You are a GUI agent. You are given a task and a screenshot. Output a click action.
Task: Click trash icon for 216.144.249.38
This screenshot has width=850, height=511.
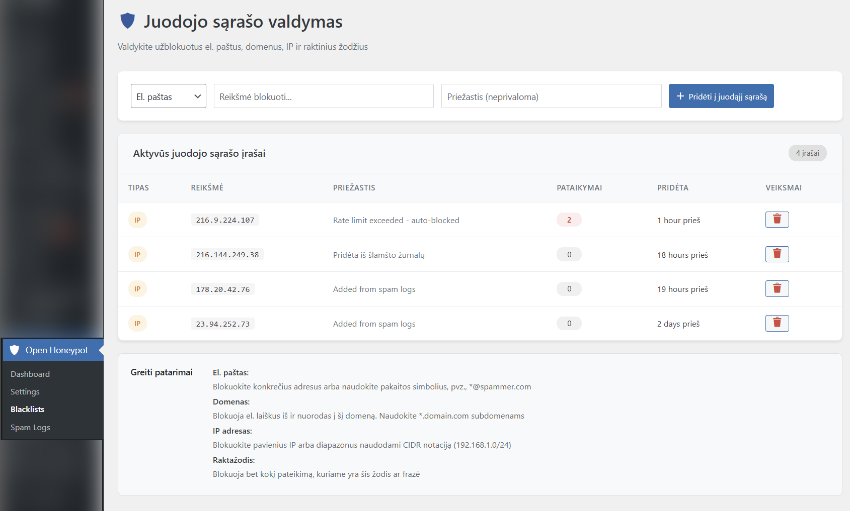pos(777,254)
